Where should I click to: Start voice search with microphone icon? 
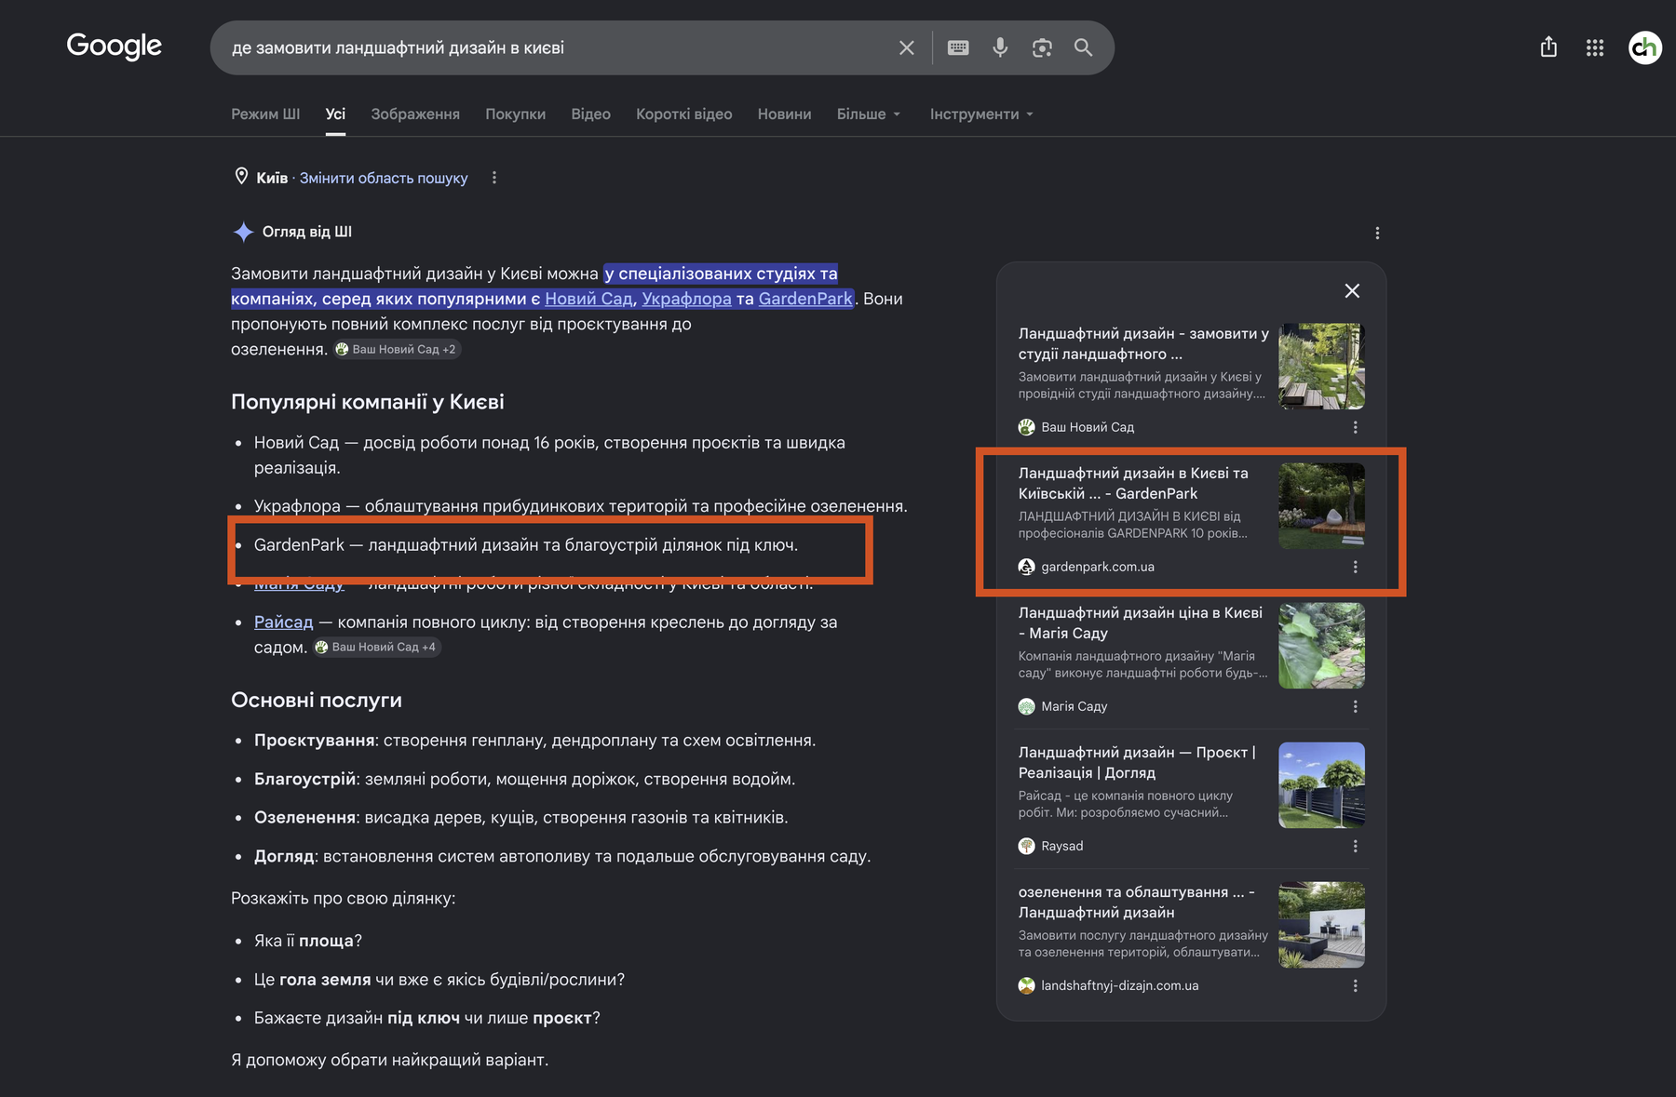click(x=1000, y=47)
